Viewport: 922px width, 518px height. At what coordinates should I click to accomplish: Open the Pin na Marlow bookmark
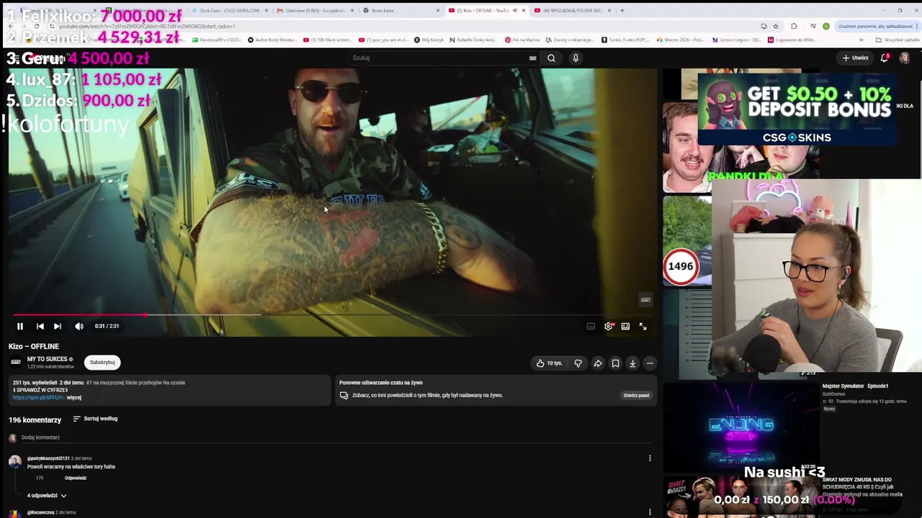(522, 40)
